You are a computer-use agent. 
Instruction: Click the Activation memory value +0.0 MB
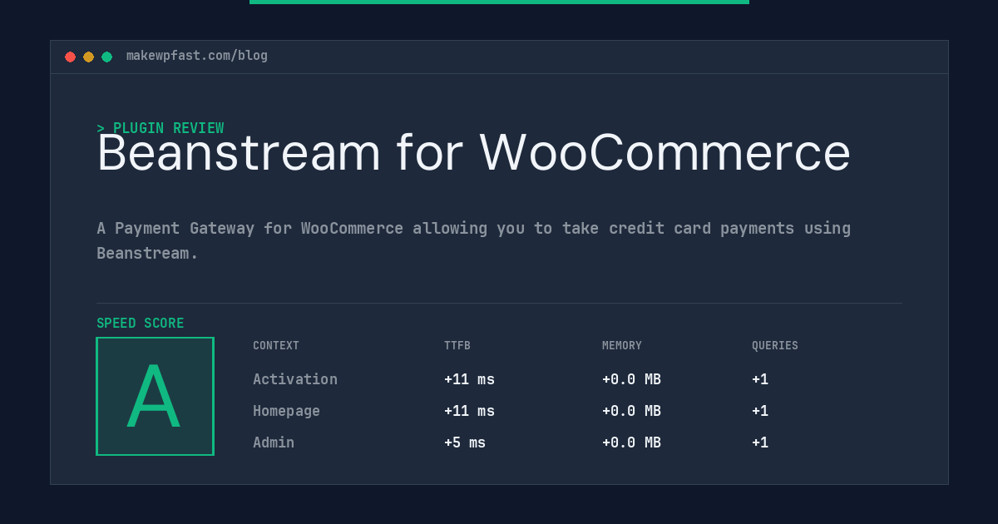(x=631, y=379)
